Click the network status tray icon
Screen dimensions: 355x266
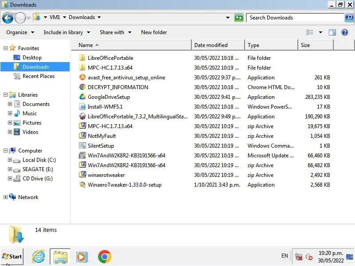coord(299,257)
